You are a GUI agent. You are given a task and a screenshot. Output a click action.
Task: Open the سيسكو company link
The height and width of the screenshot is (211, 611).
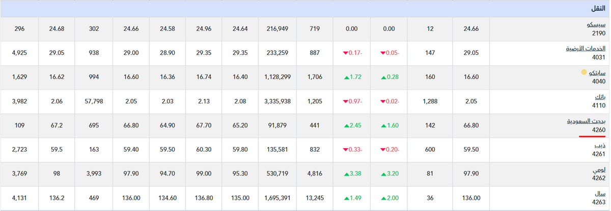[x=596, y=24]
